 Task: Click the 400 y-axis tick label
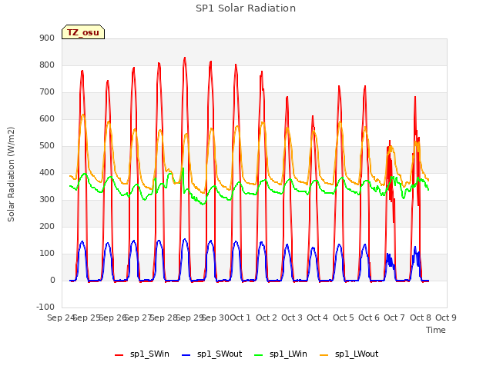coord(47,172)
